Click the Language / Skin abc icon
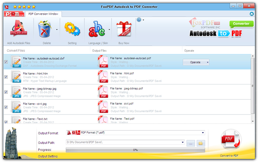This screenshot has width=258, height=163. click(97, 29)
